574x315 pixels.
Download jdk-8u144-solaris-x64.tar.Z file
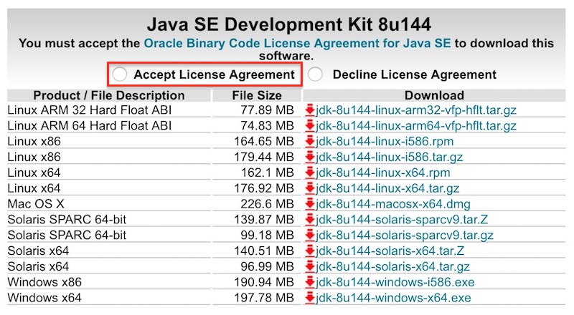(x=390, y=251)
